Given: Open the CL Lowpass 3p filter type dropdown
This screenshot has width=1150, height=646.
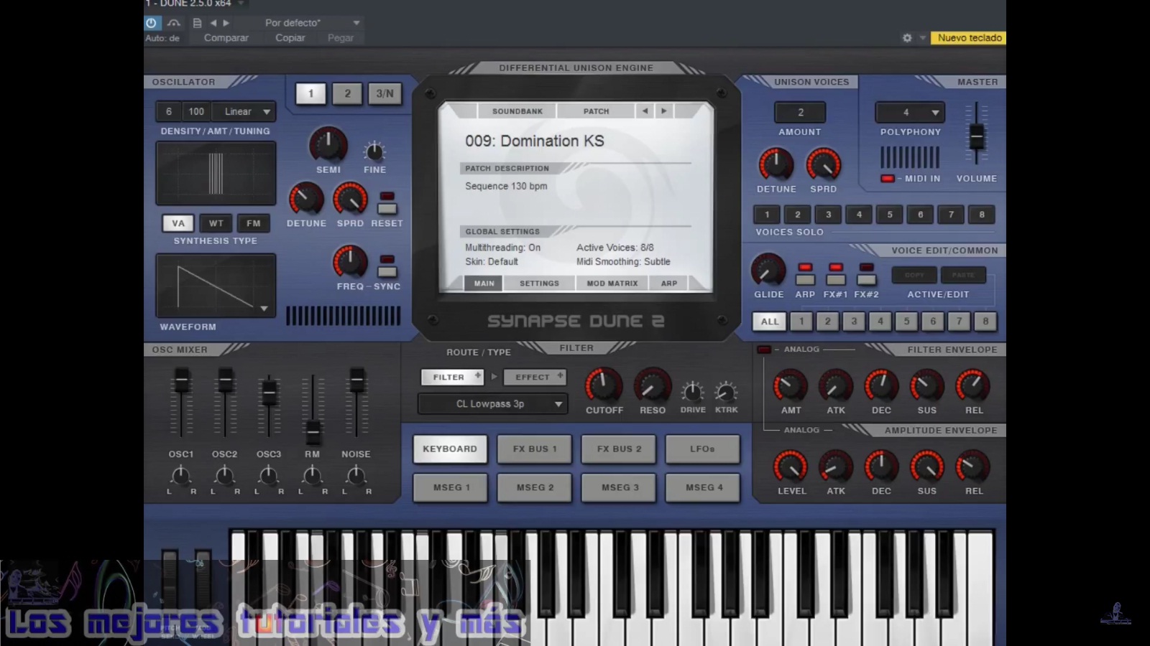Looking at the screenshot, I should [493, 404].
